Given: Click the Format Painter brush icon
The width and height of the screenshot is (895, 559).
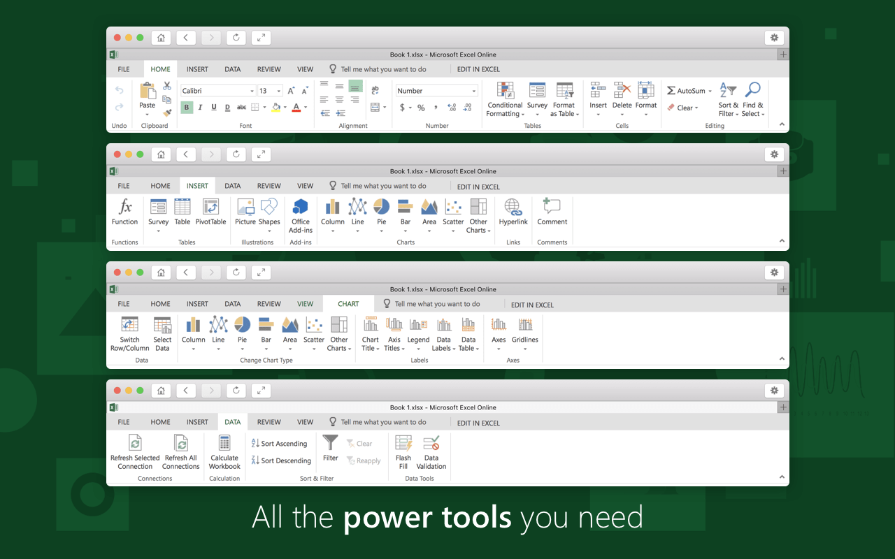Looking at the screenshot, I should [x=167, y=112].
